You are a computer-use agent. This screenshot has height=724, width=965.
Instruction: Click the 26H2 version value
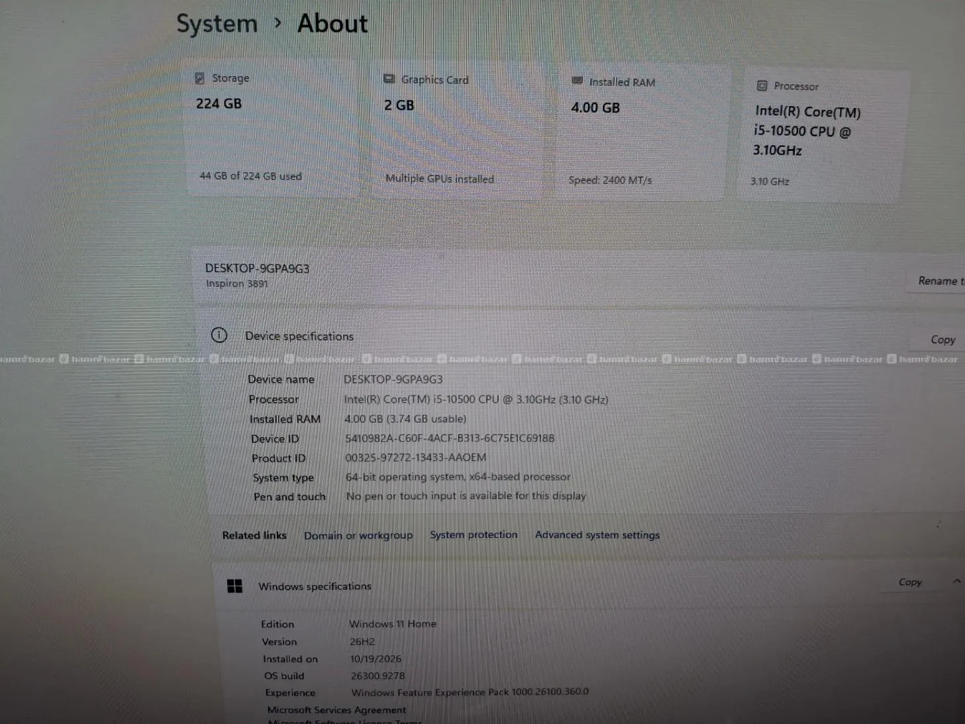point(362,641)
